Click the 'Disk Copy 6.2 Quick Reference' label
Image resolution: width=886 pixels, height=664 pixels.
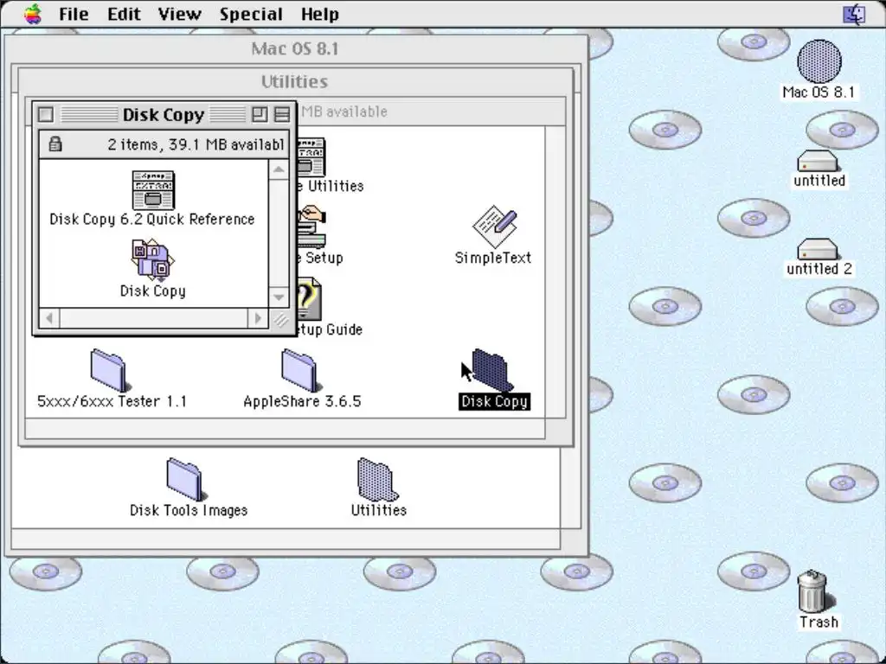click(x=152, y=219)
